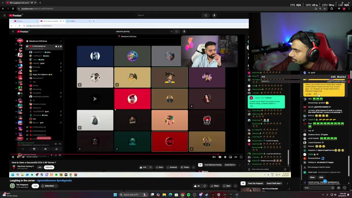Open the Tao Vespucci channel avatar

click(x=12, y=186)
